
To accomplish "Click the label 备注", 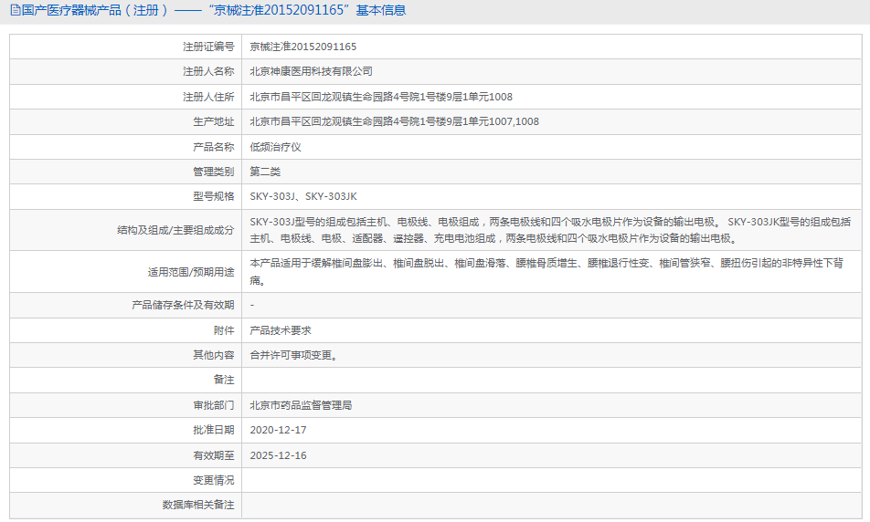I will pos(224,380).
